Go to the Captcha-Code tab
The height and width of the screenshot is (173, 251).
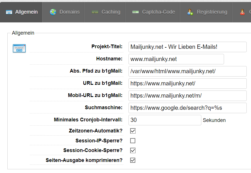(x=159, y=12)
